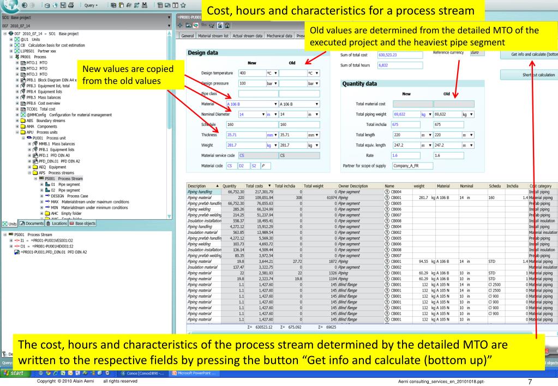Switch to the Actual stream data tab
The image size is (558, 386).
coord(247,36)
